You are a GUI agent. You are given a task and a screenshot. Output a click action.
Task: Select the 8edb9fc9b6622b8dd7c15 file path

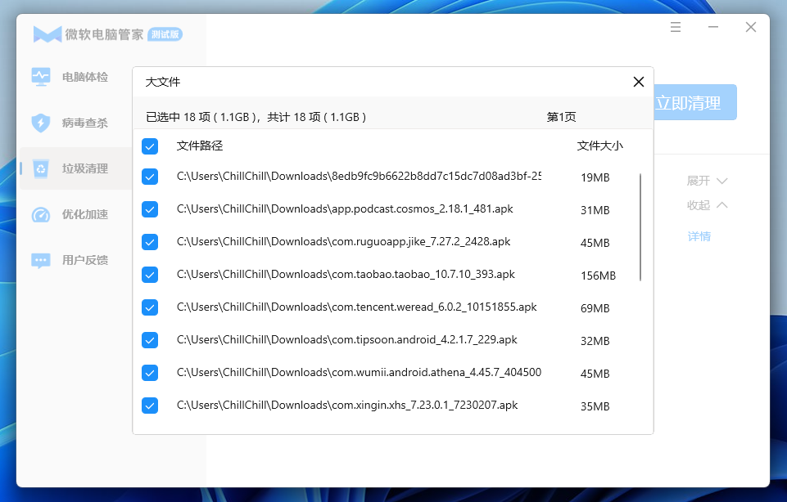(359, 177)
